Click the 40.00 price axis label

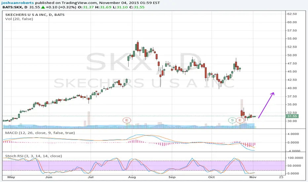point(292,88)
